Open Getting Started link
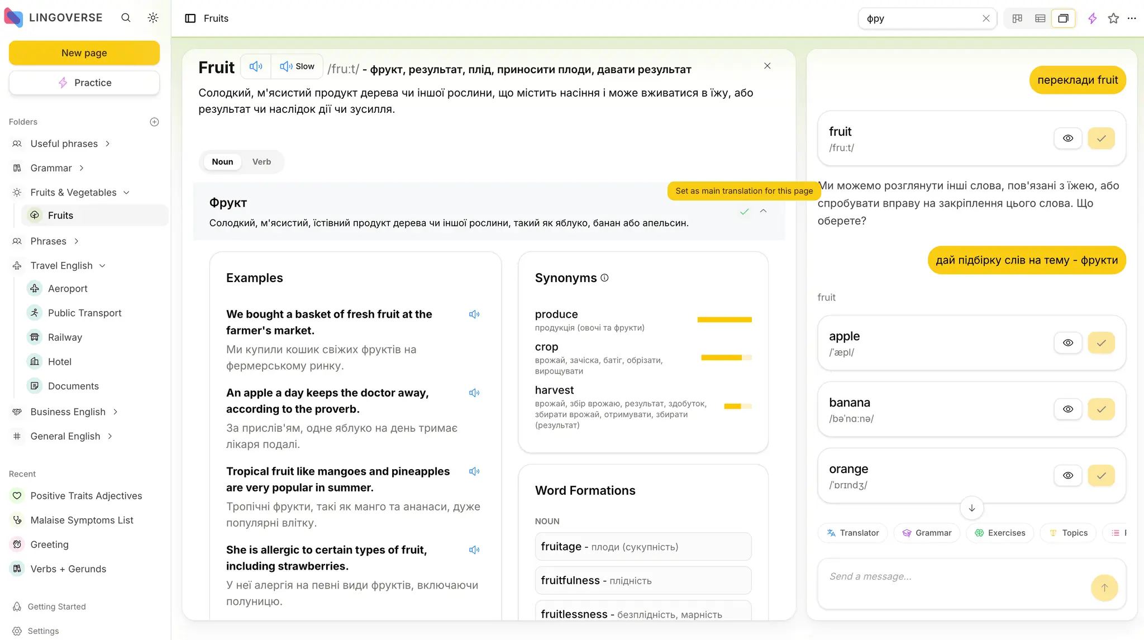 pos(49,606)
